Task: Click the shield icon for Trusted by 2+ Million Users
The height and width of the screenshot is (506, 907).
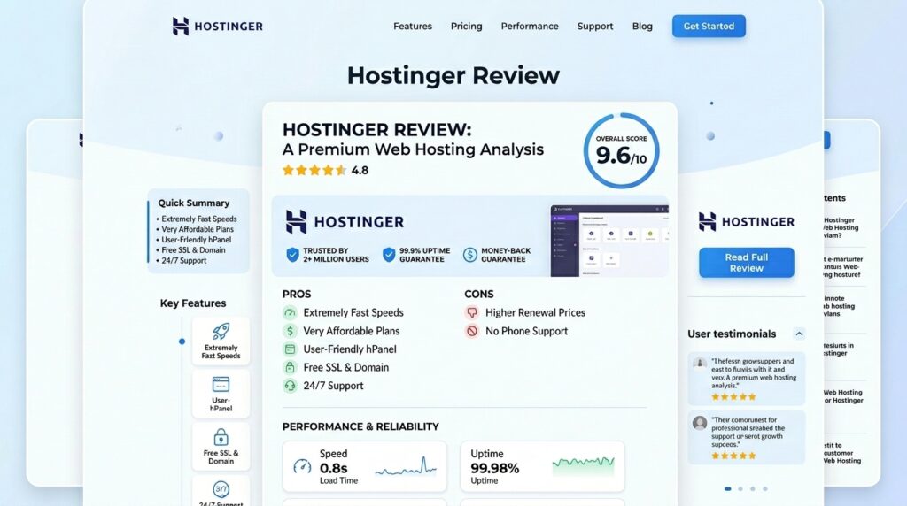Action: pyautogui.click(x=292, y=254)
